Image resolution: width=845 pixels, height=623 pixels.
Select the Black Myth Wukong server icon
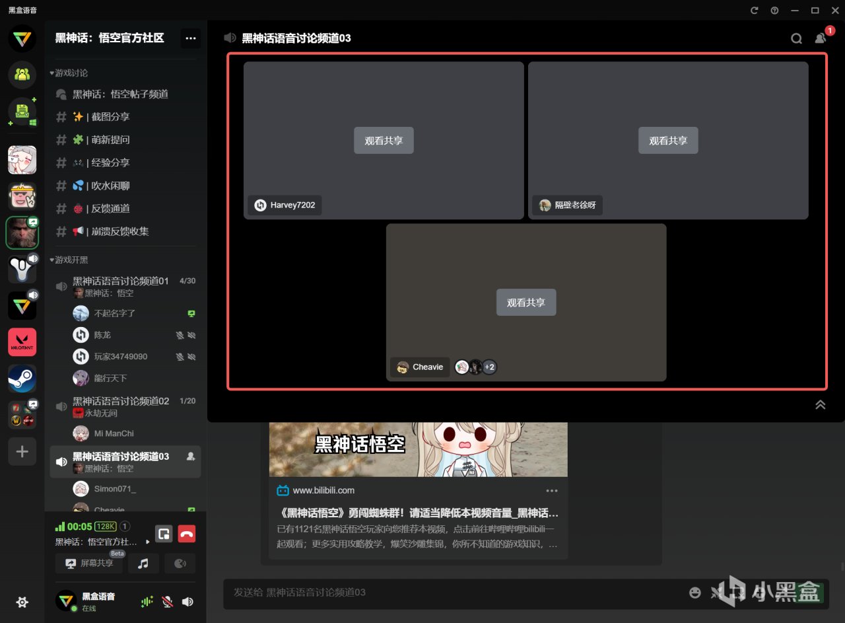[x=22, y=233]
